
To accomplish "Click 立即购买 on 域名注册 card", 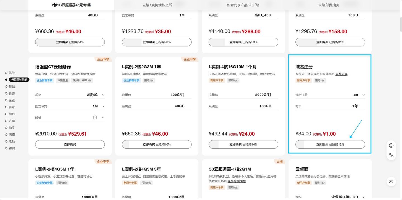I will (330, 144).
